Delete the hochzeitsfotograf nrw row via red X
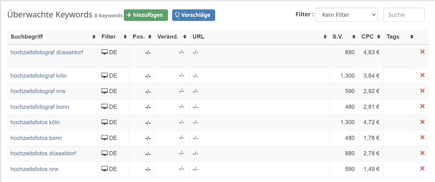 422,91
